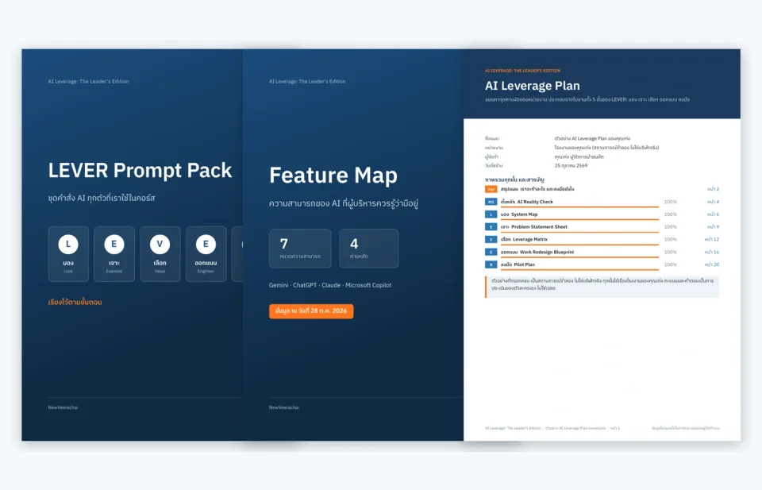This screenshot has height=490, width=762.
Task: Click the E circle in the Engineer card
Action: tap(206, 244)
